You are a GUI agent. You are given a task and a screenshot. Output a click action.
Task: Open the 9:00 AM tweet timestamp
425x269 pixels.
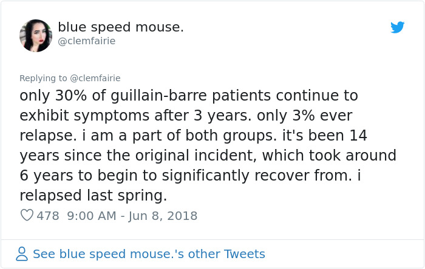(90, 216)
